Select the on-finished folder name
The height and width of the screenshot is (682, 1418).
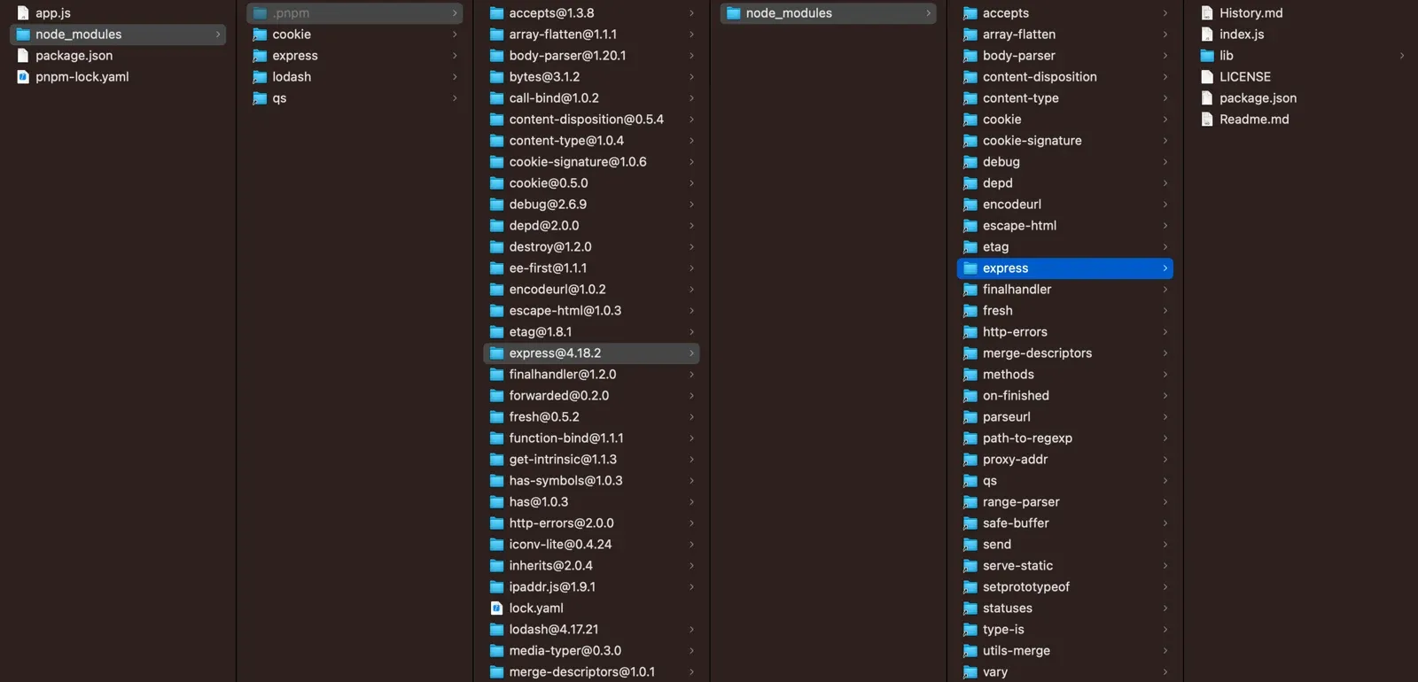(1016, 396)
